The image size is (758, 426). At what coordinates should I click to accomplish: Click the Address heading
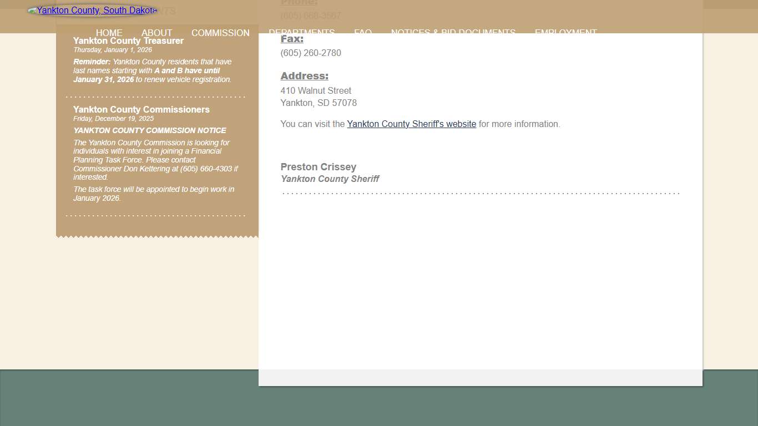coord(304,76)
